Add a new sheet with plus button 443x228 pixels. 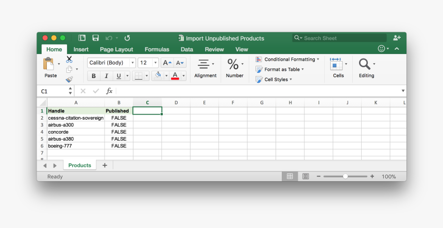coord(105,165)
